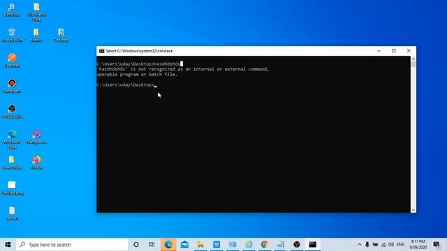Screen dimensions: 447x251
Task: Select the Untitled.png file on desktop
Action: (x=12, y=188)
